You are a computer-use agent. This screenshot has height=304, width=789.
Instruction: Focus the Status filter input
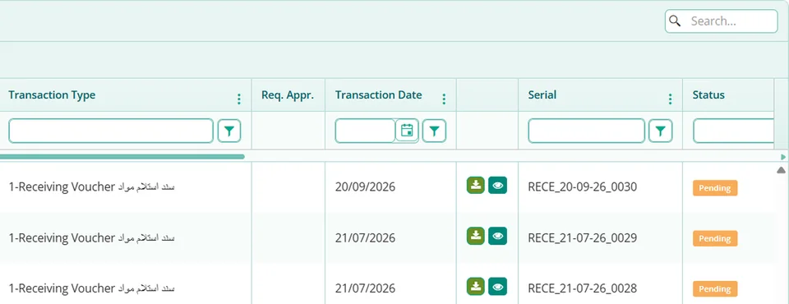[x=733, y=131]
